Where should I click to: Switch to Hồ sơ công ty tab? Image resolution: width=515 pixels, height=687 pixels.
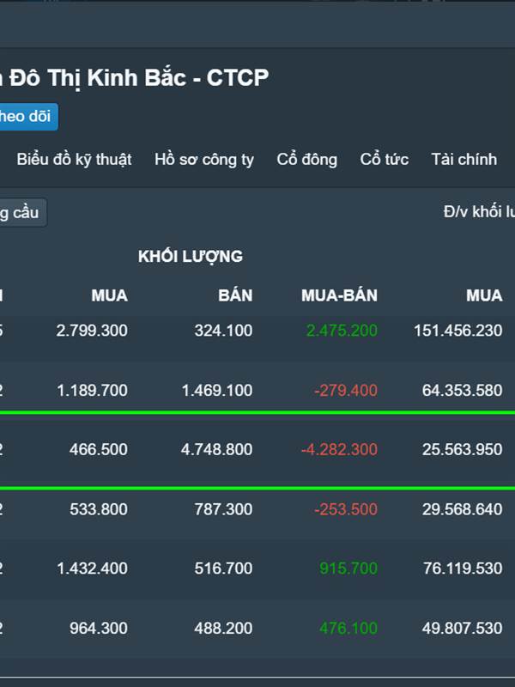click(x=204, y=160)
